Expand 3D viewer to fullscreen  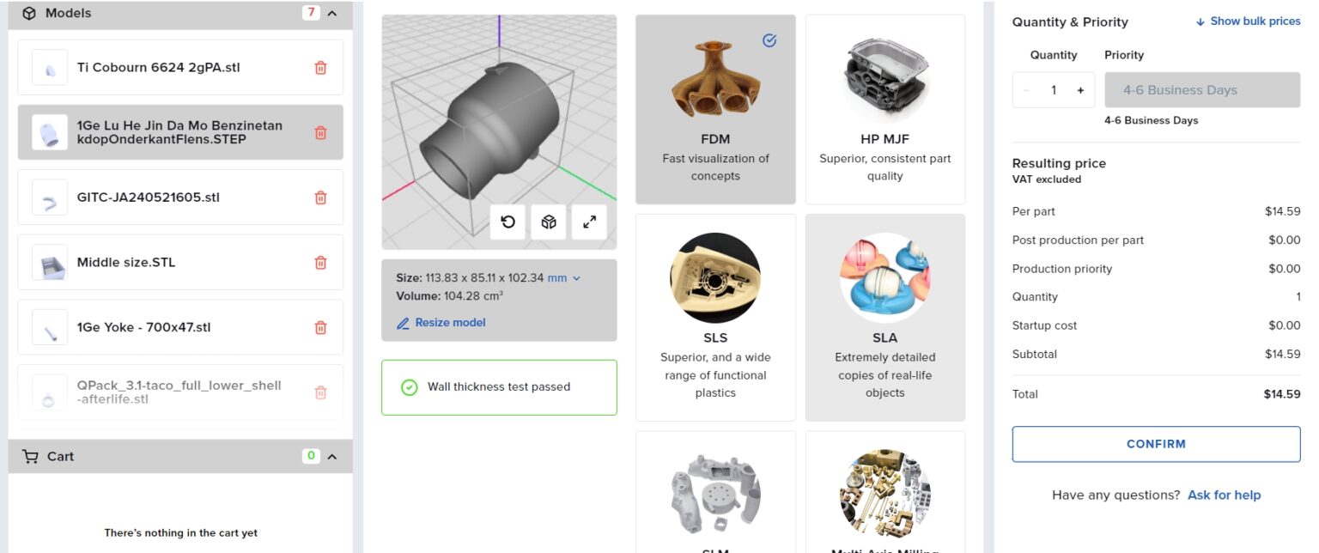point(589,222)
